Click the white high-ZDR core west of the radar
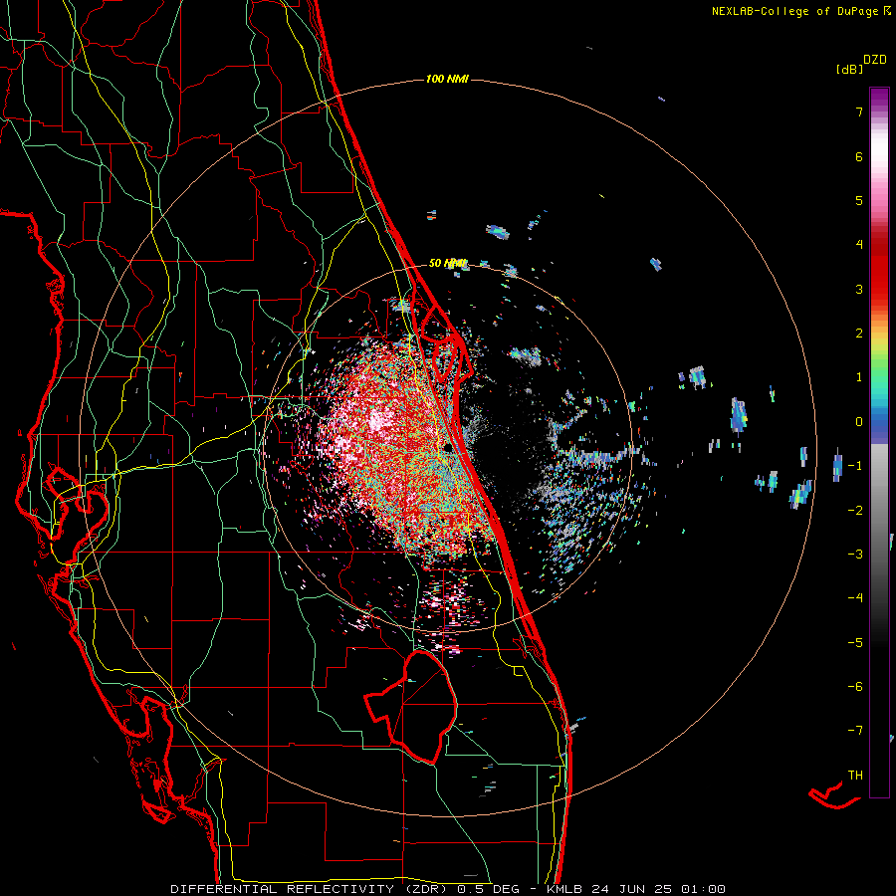This screenshot has width=896, height=896. (376, 422)
